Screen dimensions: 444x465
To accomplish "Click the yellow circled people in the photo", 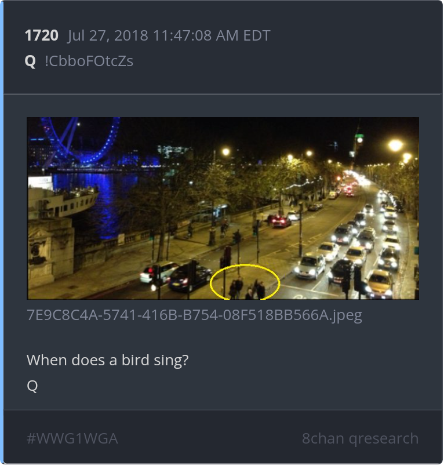I will tap(245, 282).
